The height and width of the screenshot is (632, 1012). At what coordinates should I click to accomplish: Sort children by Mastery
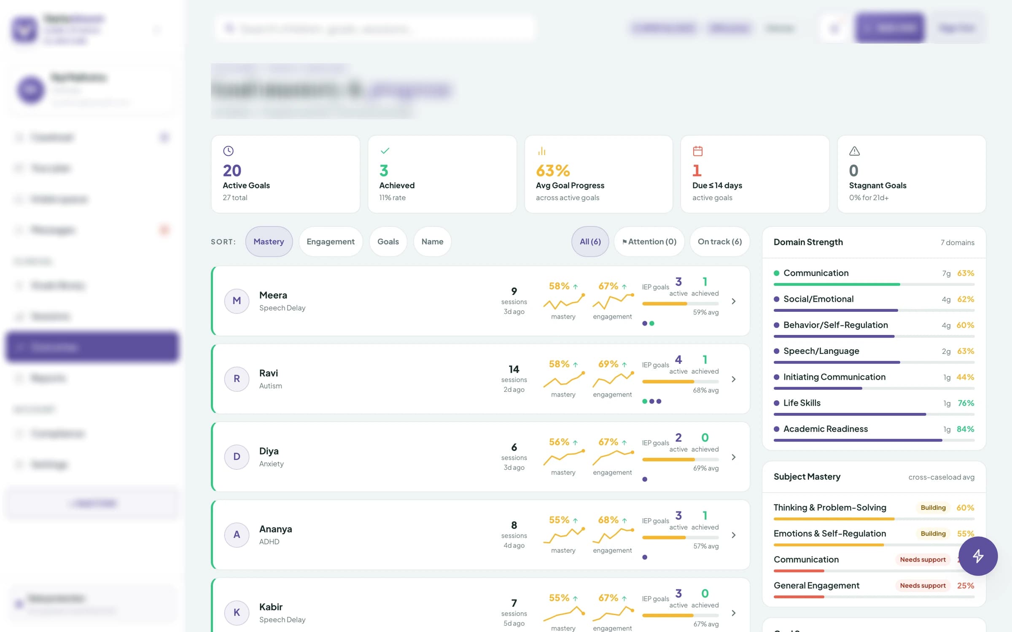269,241
